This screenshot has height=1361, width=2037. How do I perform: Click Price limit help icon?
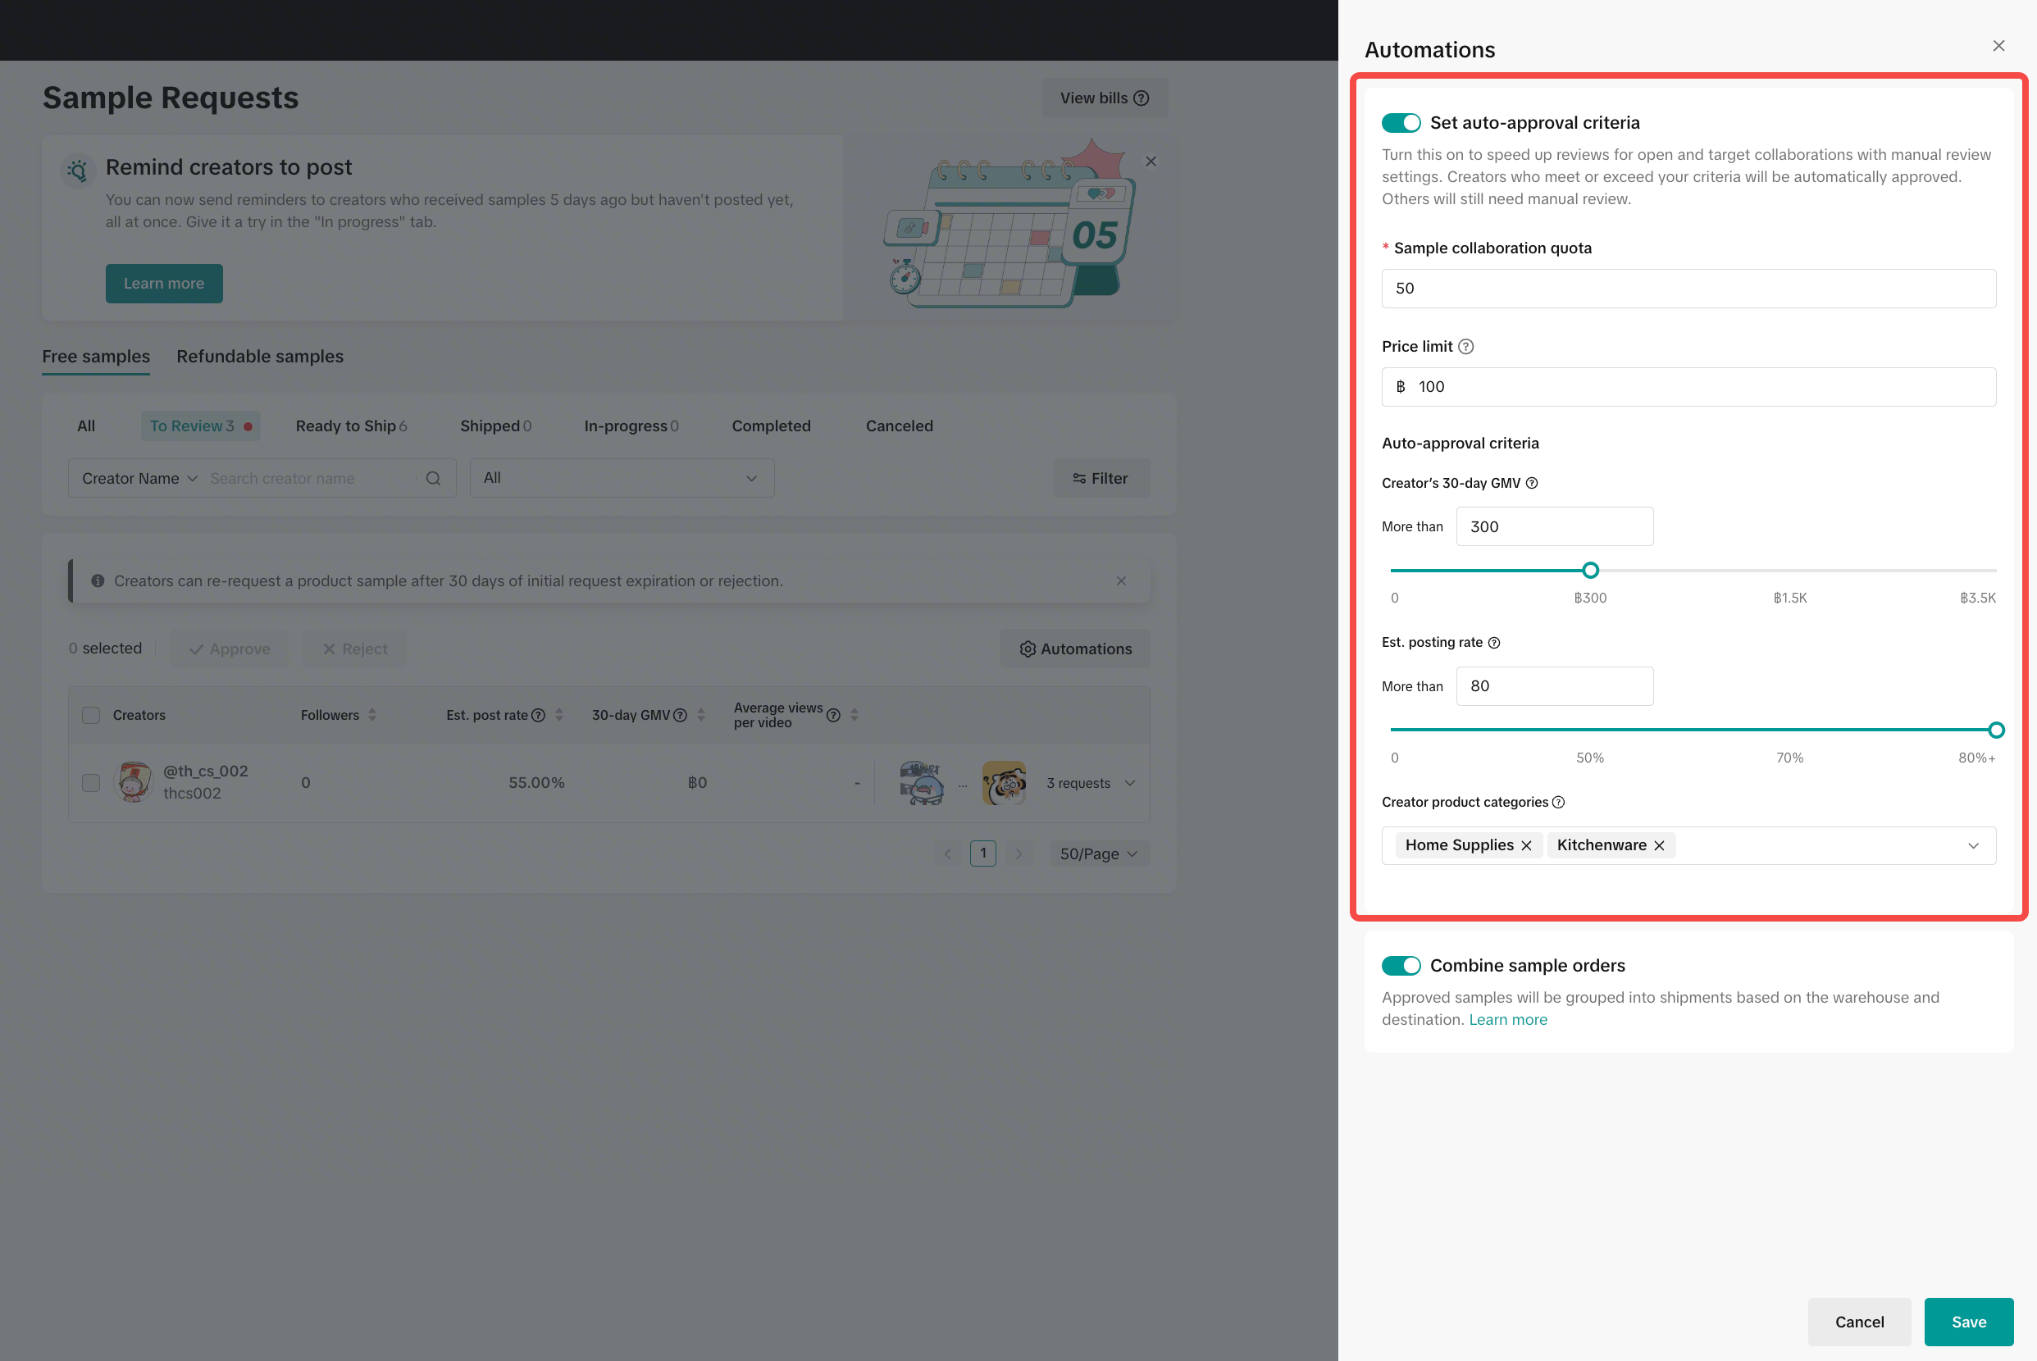pos(1466,346)
